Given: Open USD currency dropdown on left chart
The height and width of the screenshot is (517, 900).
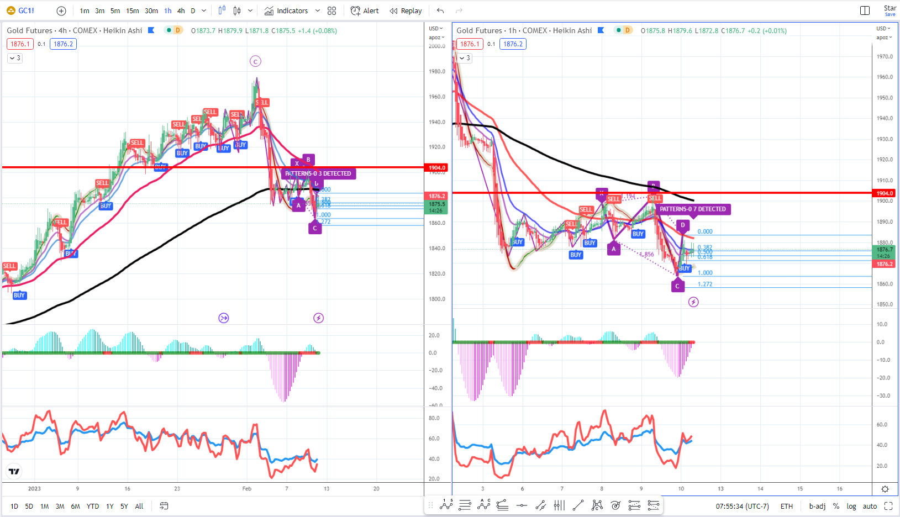Looking at the screenshot, I should tap(436, 29).
